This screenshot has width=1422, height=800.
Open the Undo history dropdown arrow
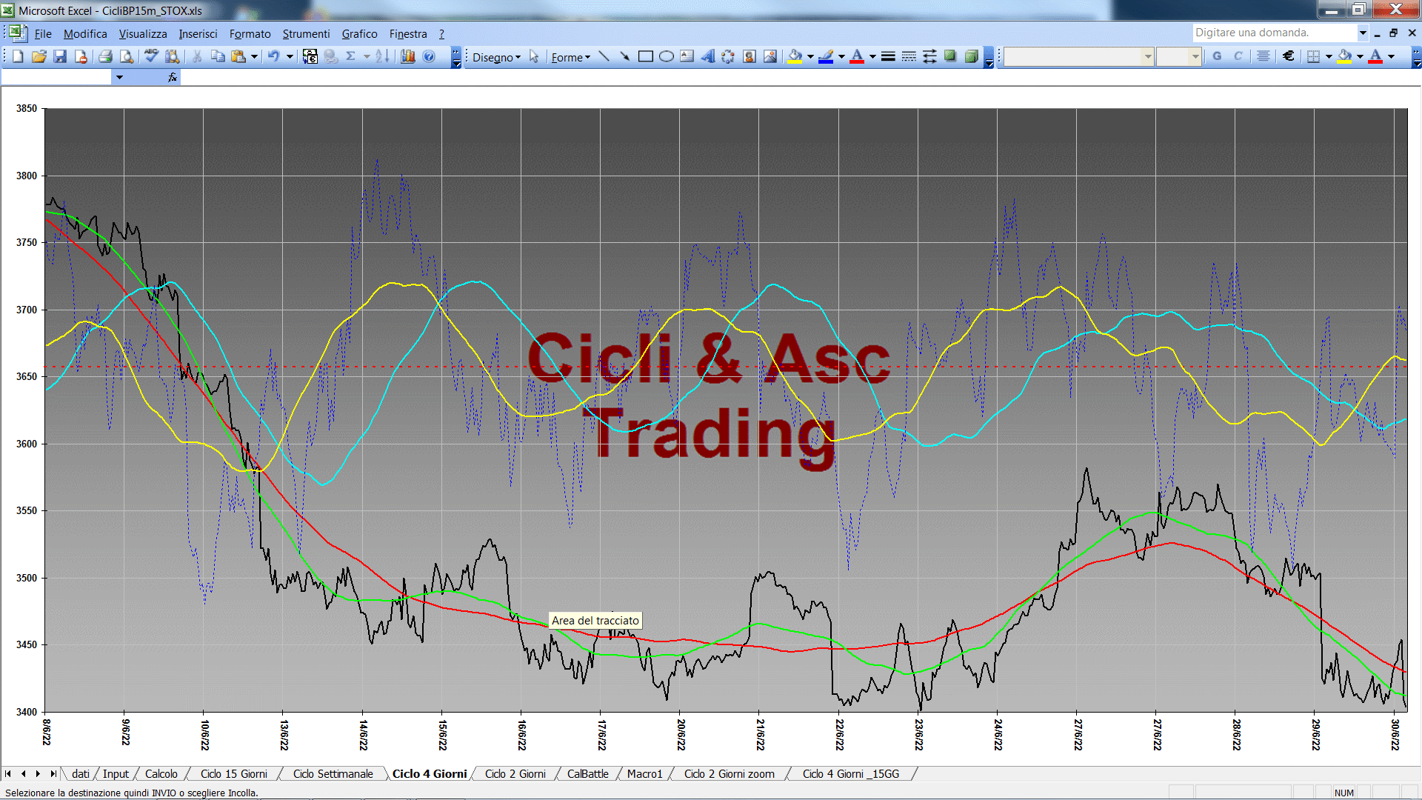coord(290,56)
